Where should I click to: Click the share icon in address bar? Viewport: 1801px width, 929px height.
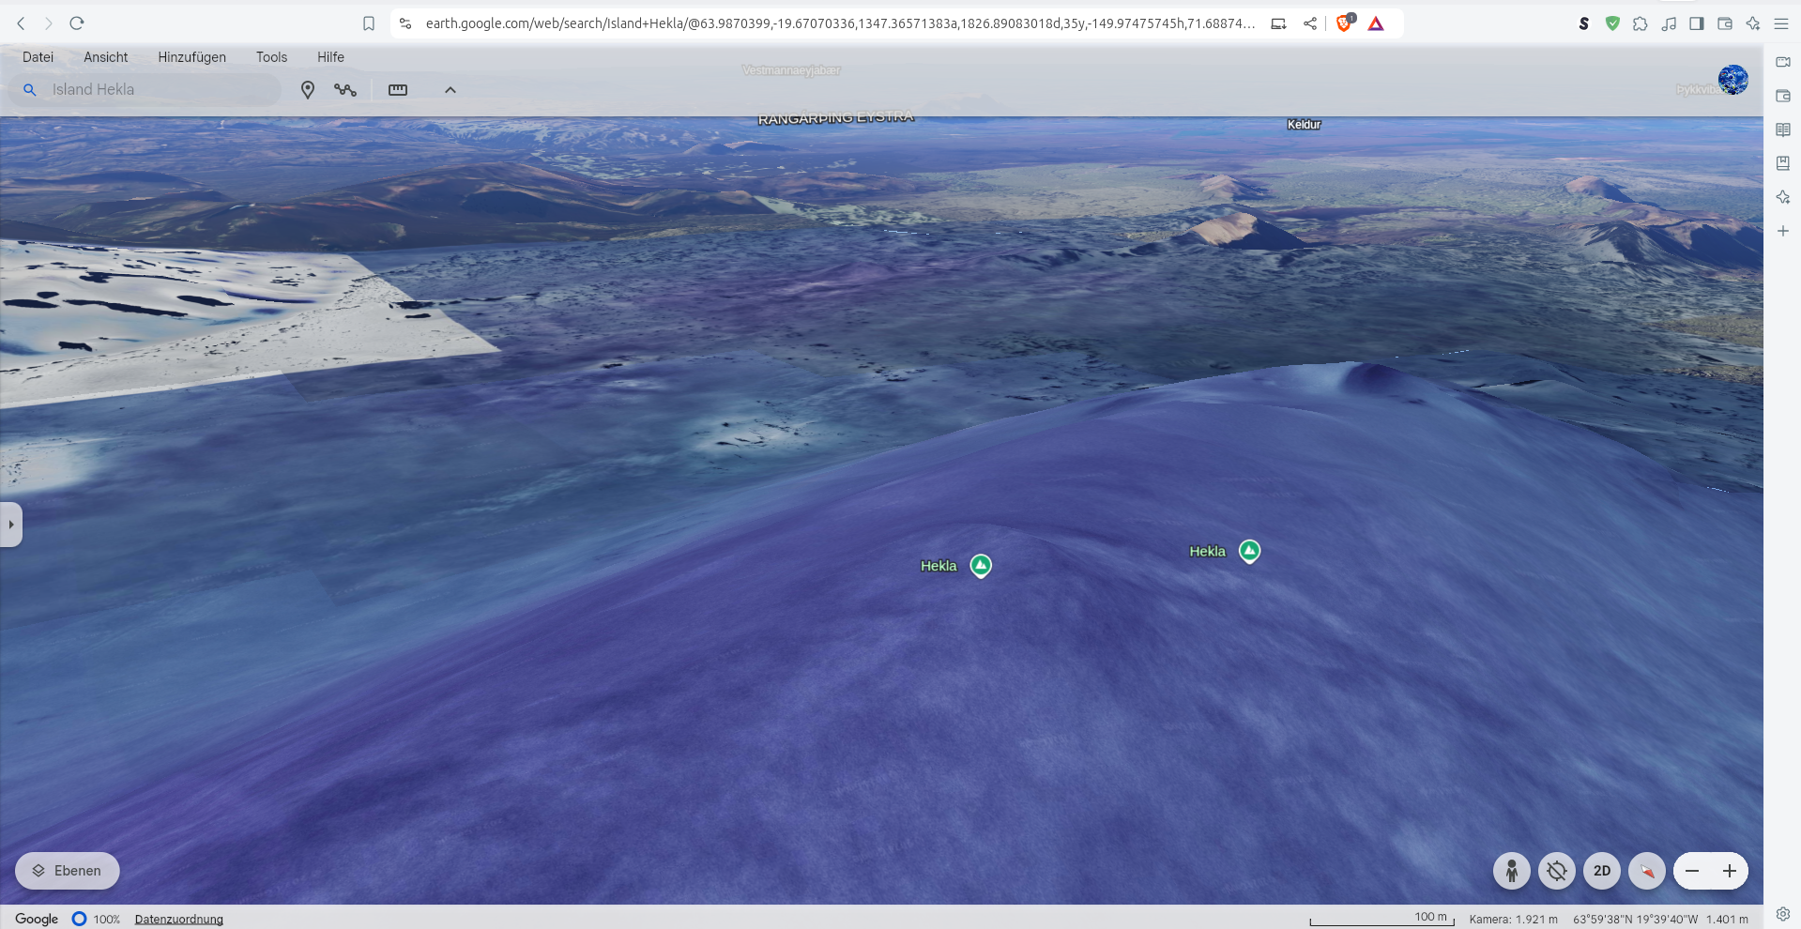1309,23
